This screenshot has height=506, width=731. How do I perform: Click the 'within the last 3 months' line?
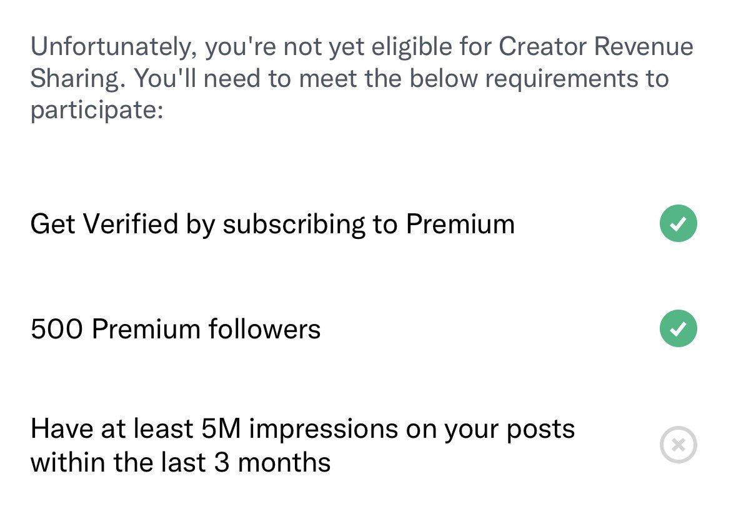point(181,462)
